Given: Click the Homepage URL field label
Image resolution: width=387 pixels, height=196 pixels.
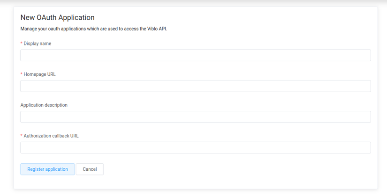Looking at the screenshot, I should point(39,74).
